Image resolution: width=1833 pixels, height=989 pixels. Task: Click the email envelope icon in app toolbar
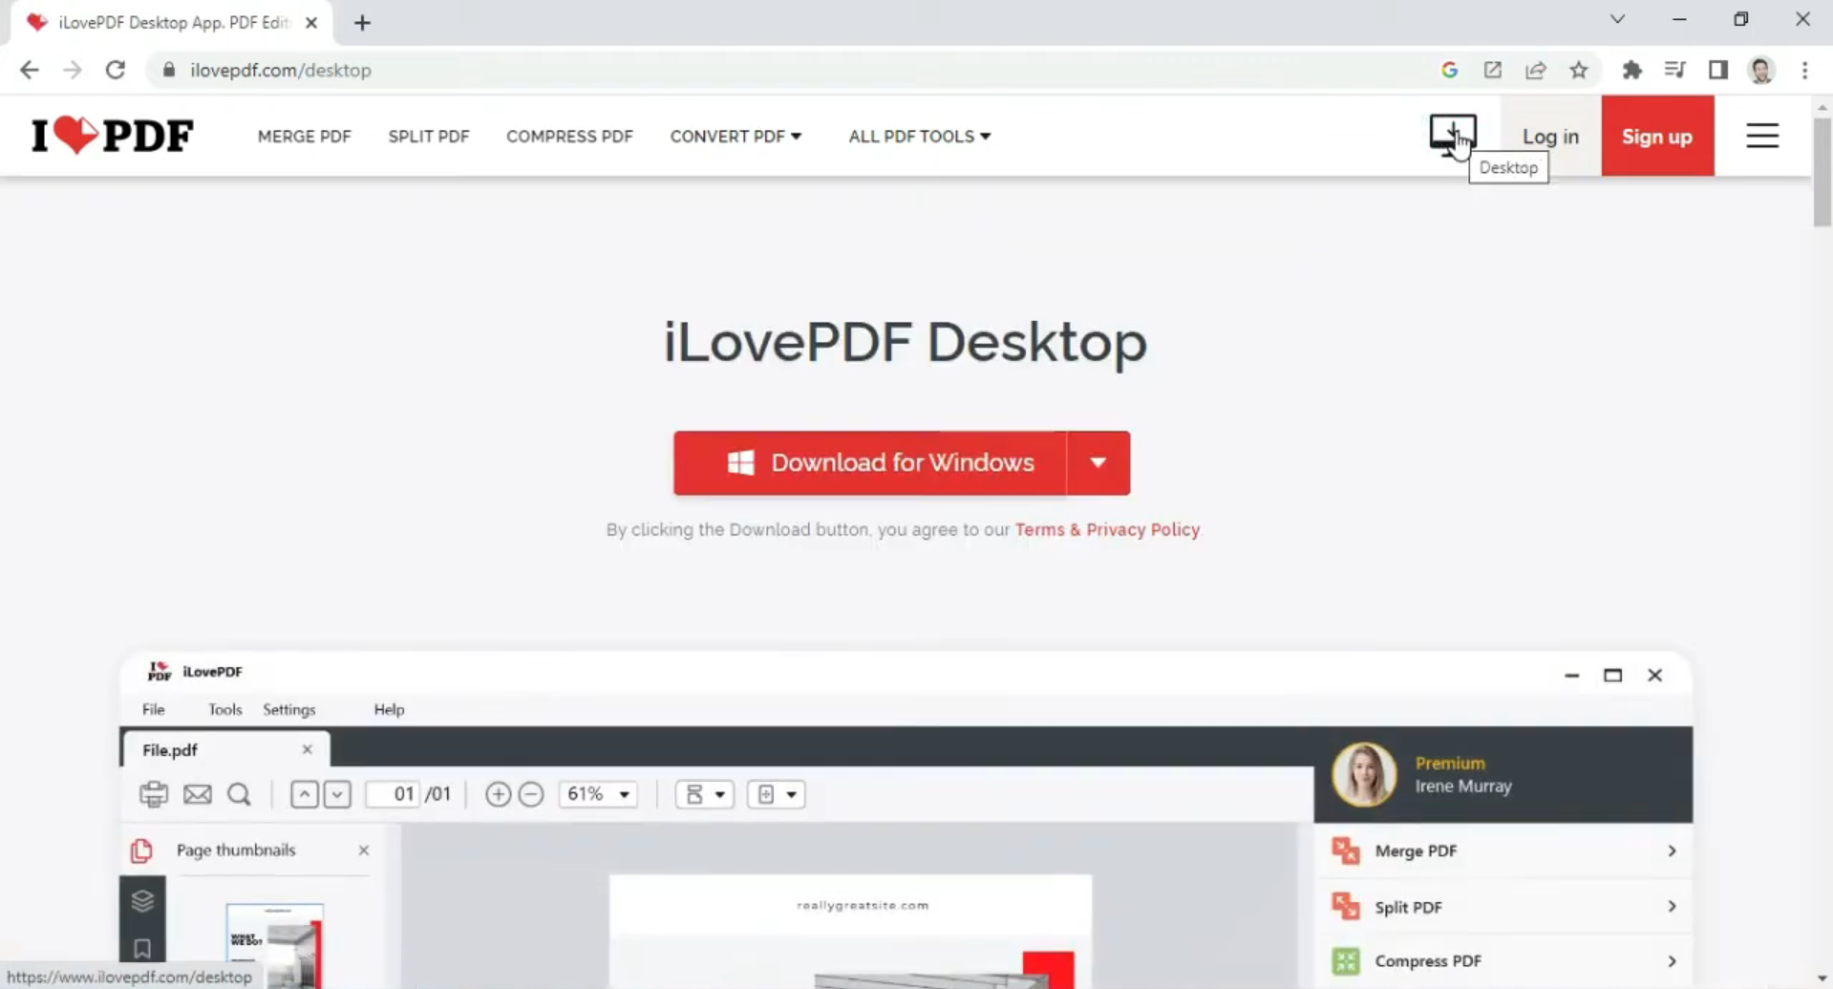198,794
